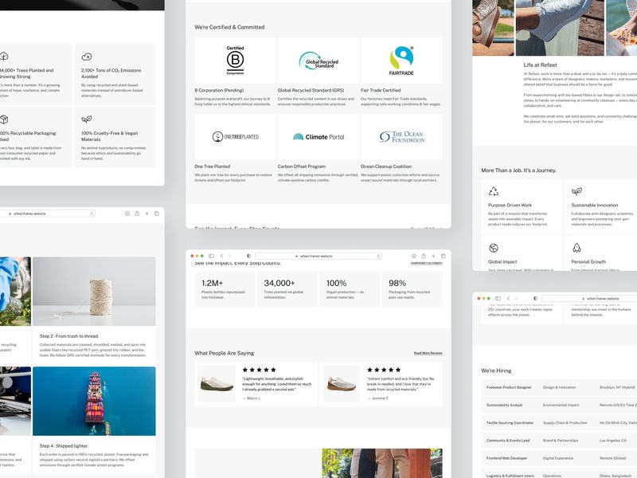Click the star rating in Marco L. review
Viewport: 637px width, 478px height.
[x=260, y=370]
